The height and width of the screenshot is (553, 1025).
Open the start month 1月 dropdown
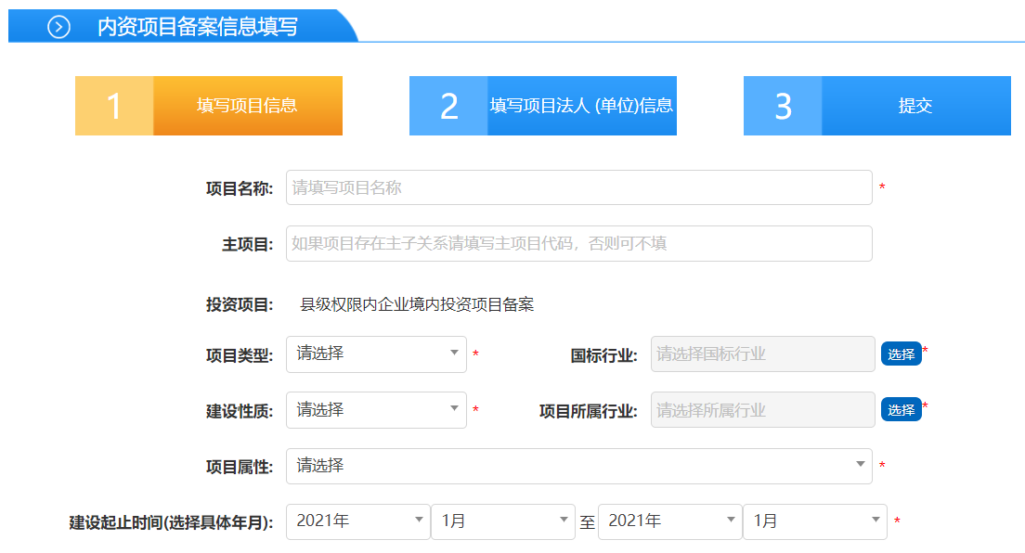[502, 521]
